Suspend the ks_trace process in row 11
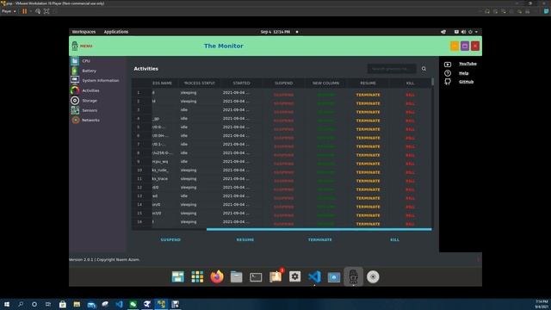 (283, 181)
